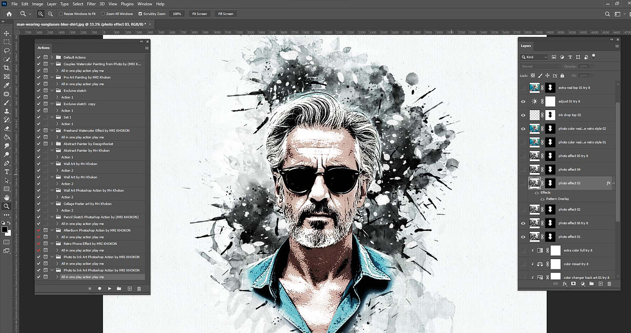Open the Add layer style fx menu

[x=564, y=283]
